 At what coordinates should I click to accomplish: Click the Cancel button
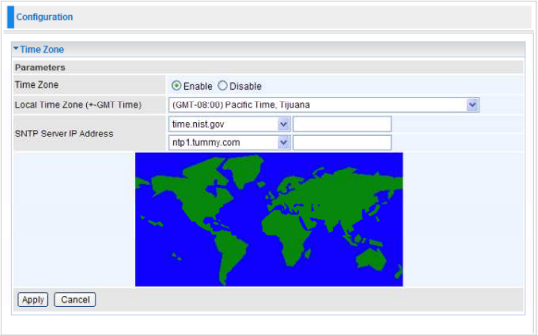[x=75, y=299]
